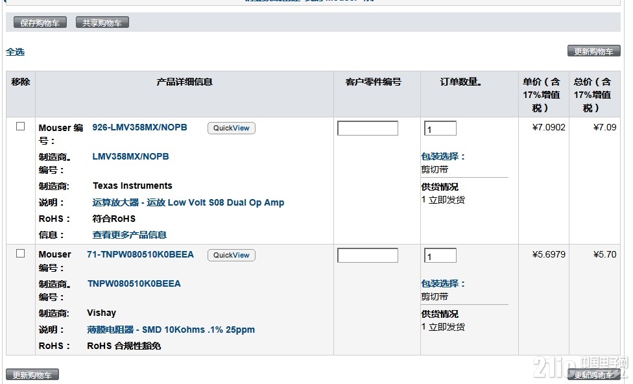Open 包装选择 for the Vishay resistor row
Image resolution: width=633 pixels, height=384 pixels.
pyautogui.click(x=443, y=283)
